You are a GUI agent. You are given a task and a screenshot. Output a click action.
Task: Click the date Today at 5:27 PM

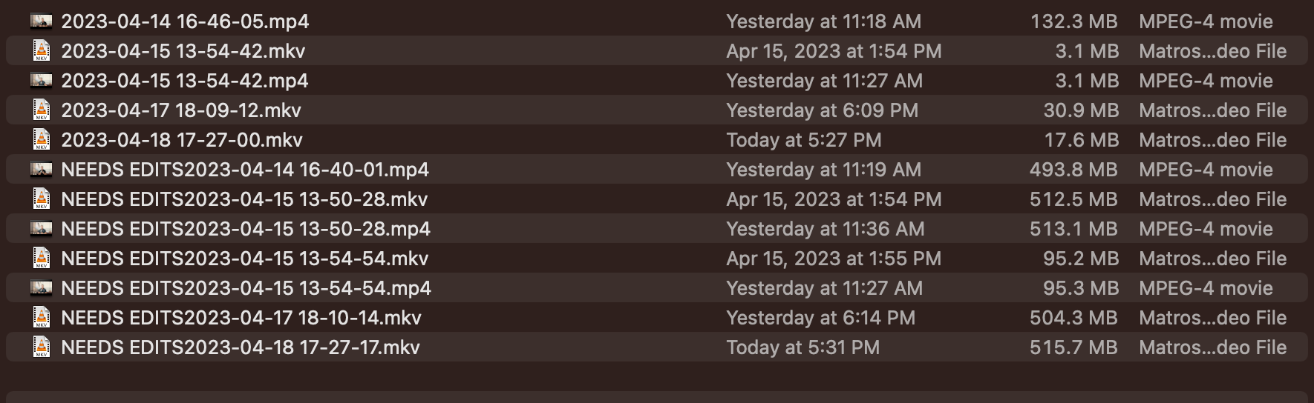(x=804, y=140)
